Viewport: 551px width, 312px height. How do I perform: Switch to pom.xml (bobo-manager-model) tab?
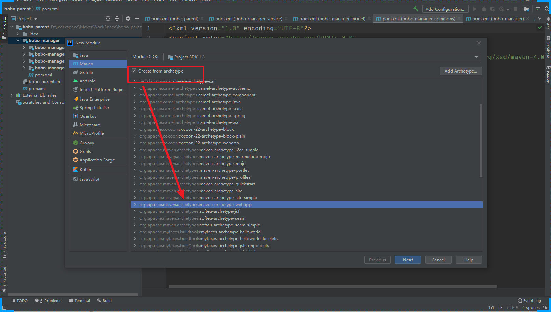pos(329,19)
